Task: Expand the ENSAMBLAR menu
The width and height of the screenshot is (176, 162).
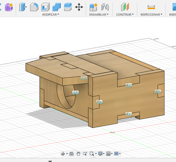Action: point(99,15)
